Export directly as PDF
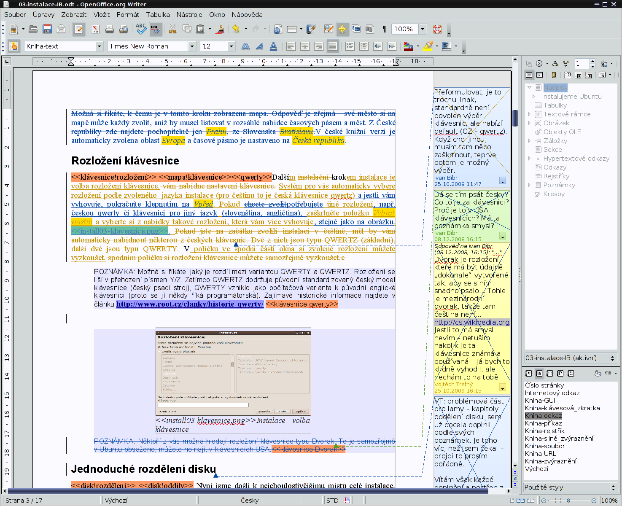Image resolution: width=622 pixels, height=506 pixels. pyautogui.click(x=96, y=29)
